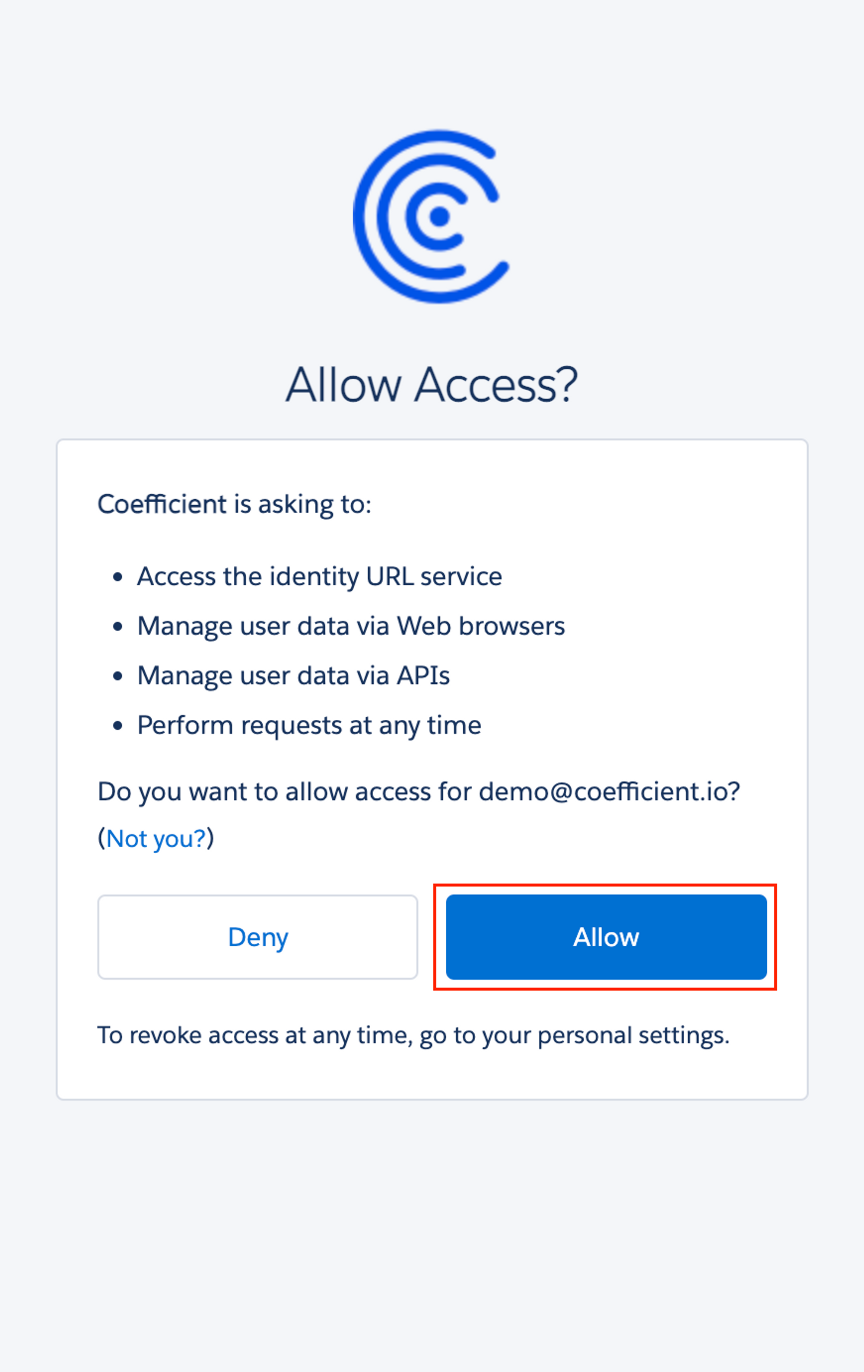Click the Coefficient is asking to label
864x1372 pixels.
(x=234, y=503)
